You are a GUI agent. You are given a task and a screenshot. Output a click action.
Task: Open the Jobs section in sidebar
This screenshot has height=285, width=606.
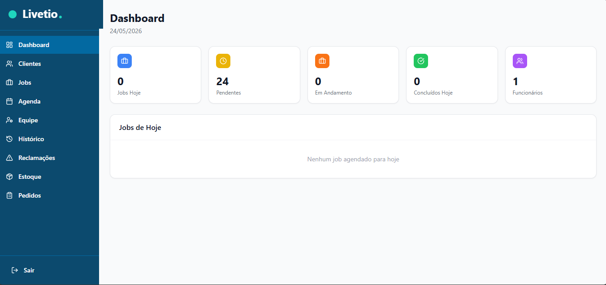click(49, 82)
